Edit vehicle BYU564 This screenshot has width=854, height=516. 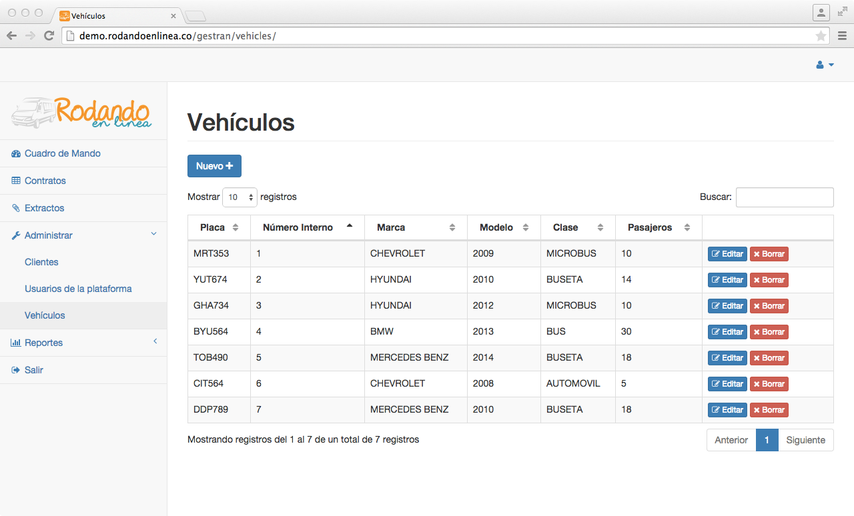[727, 332]
